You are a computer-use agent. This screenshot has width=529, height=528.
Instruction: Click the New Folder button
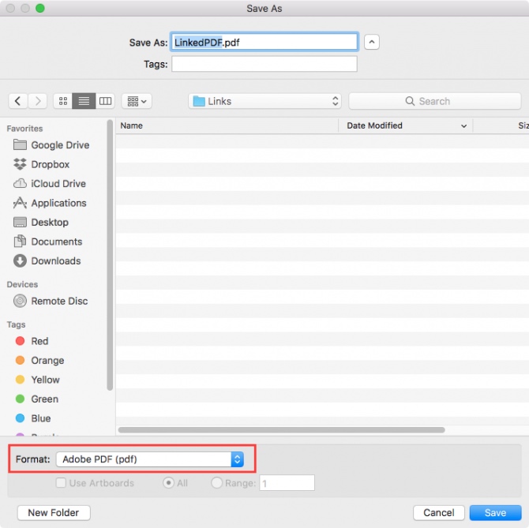pos(54,512)
